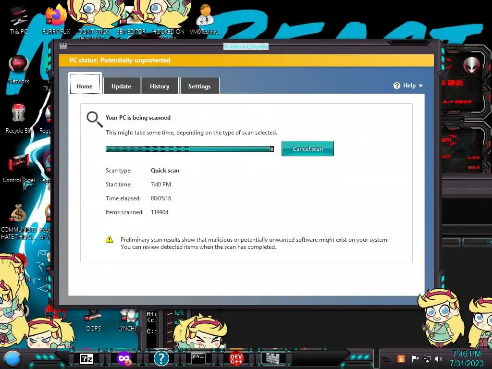This screenshot has width=492, height=369.
Task: Click the scan progress bar
Action: (189, 149)
